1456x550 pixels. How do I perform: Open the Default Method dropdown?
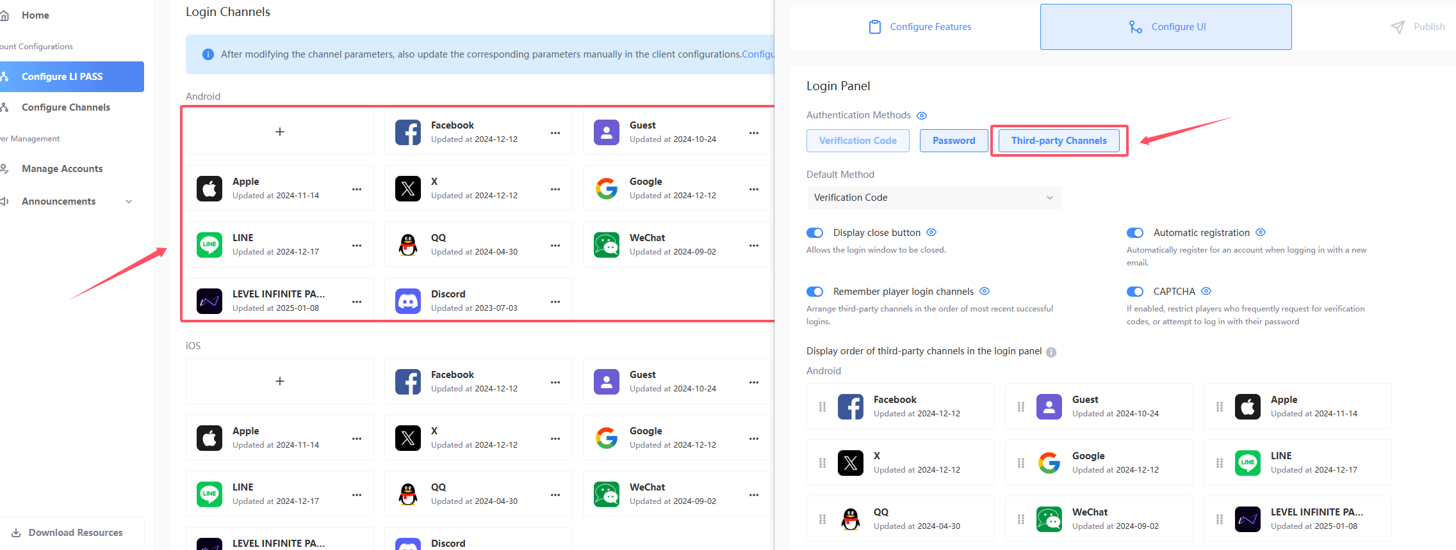point(933,198)
